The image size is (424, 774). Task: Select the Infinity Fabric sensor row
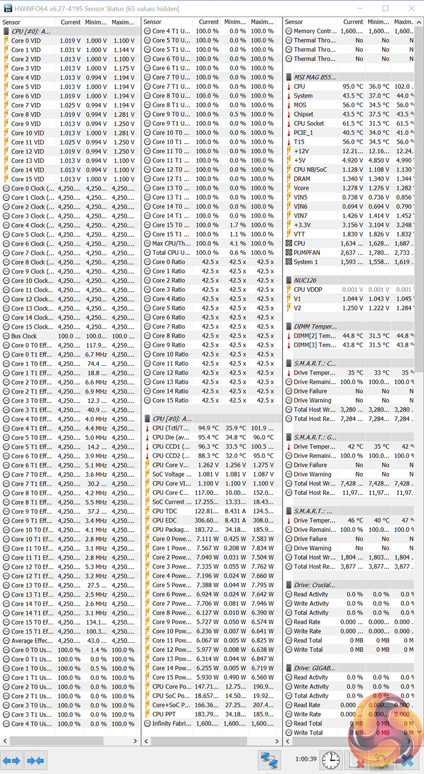tap(171, 723)
